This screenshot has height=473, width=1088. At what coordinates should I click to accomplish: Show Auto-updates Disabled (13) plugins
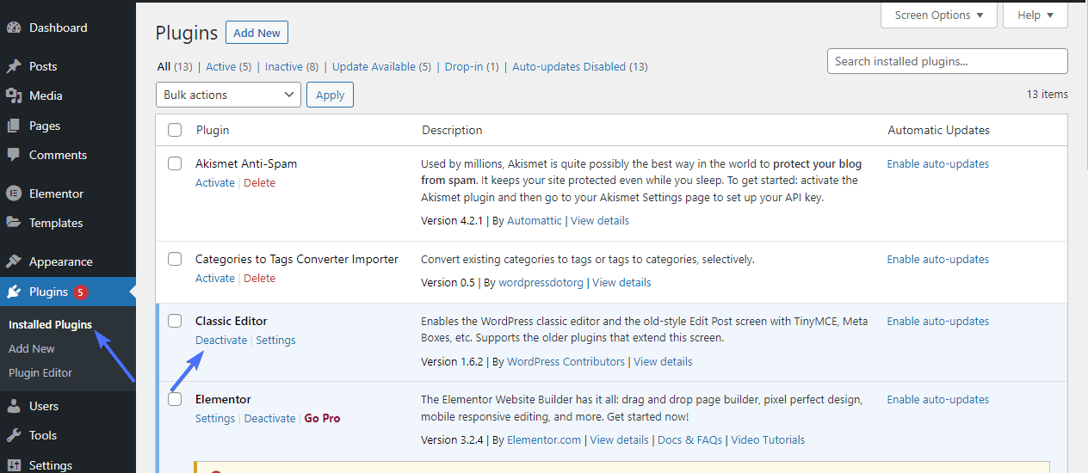click(579, 66)
